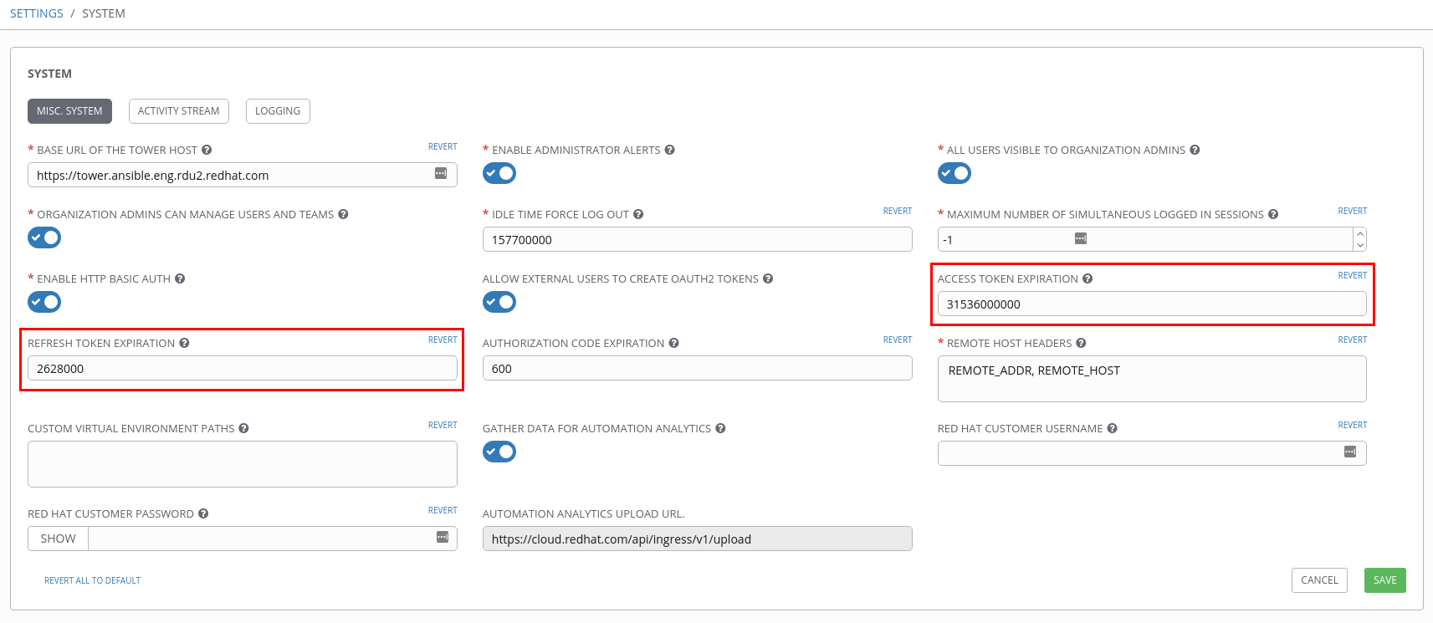Open help icon next to Access Token Expiration
The height and width of the screenshot is (623, 1433).
tap(1088, 279)
